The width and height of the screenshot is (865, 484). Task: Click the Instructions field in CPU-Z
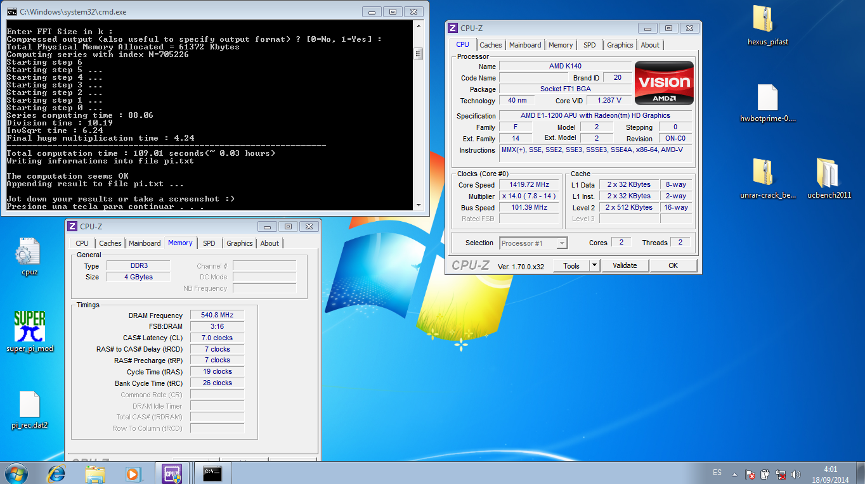pyautogui.click(x=595, y=153)
